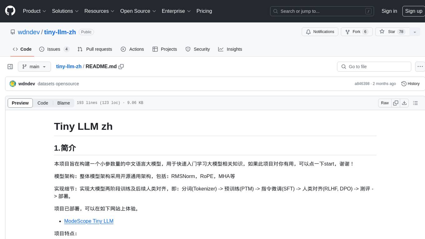Click the fork count 6
Screen dimensions: 425x239
point(365,32)
